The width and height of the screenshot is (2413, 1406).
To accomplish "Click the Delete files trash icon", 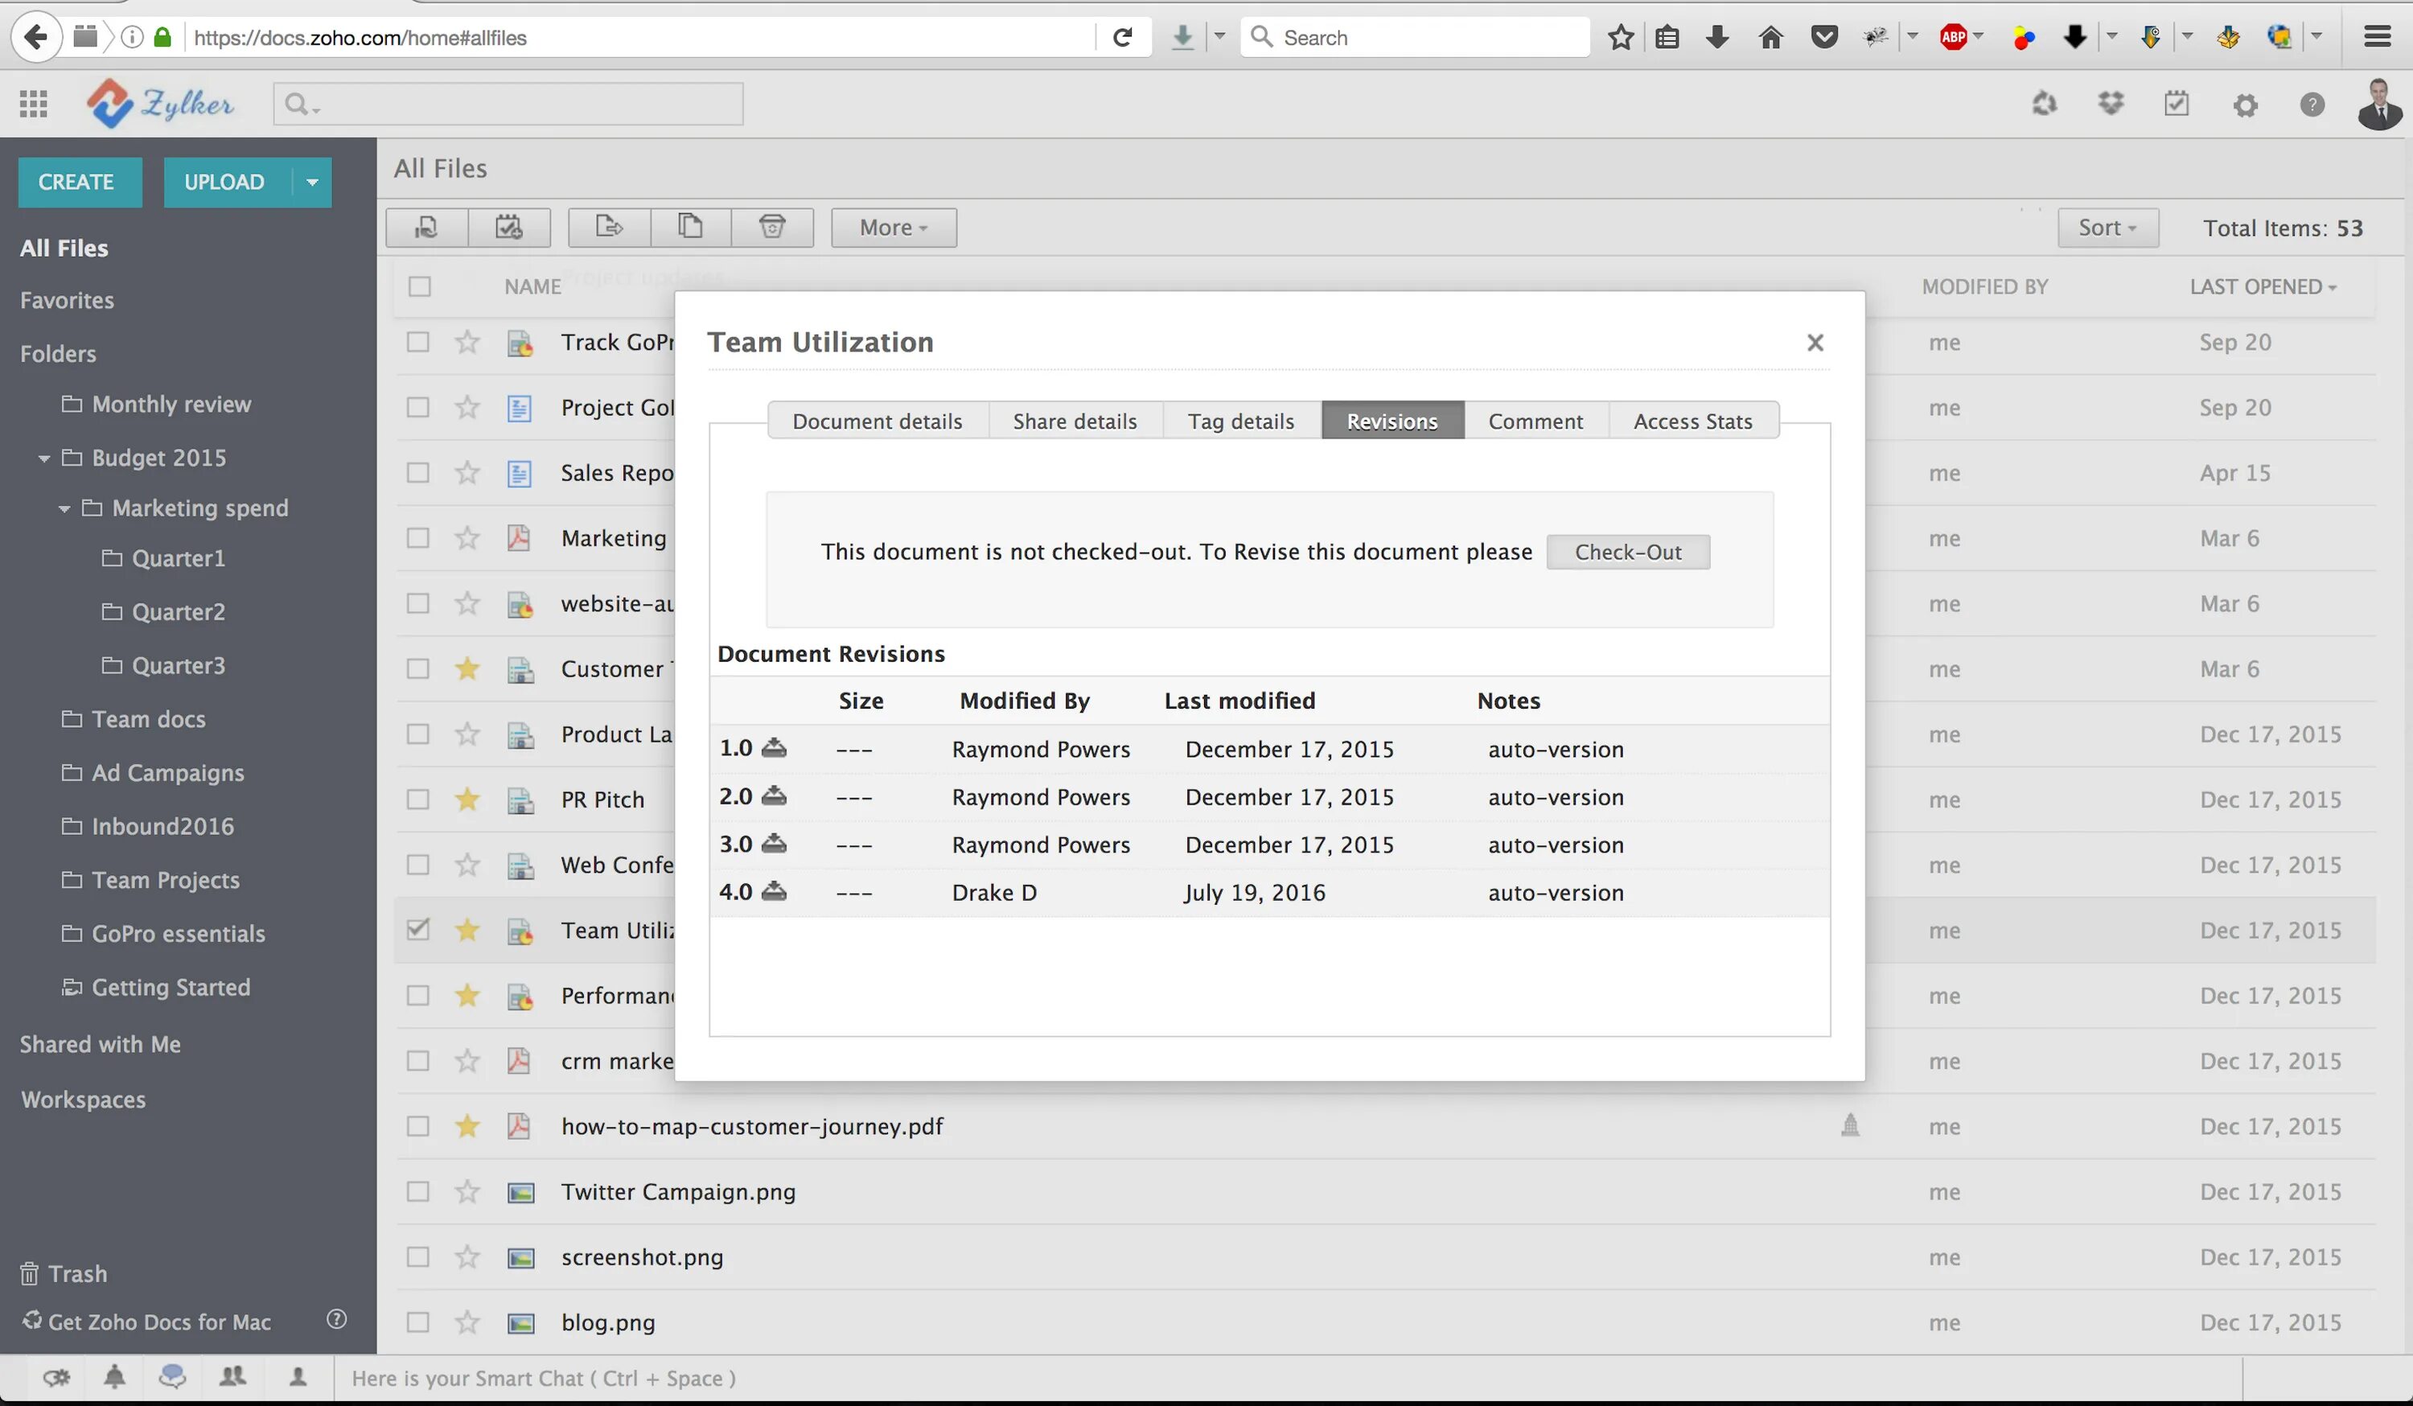I will tap(771, 226).
